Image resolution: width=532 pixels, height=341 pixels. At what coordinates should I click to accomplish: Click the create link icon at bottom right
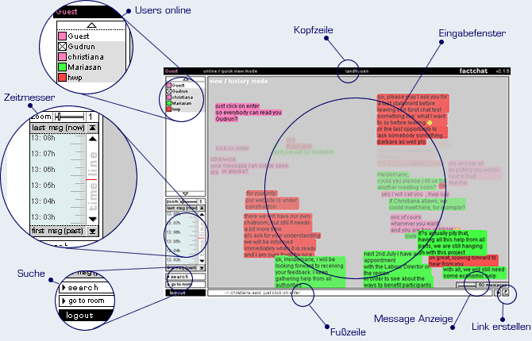point(505,293)
